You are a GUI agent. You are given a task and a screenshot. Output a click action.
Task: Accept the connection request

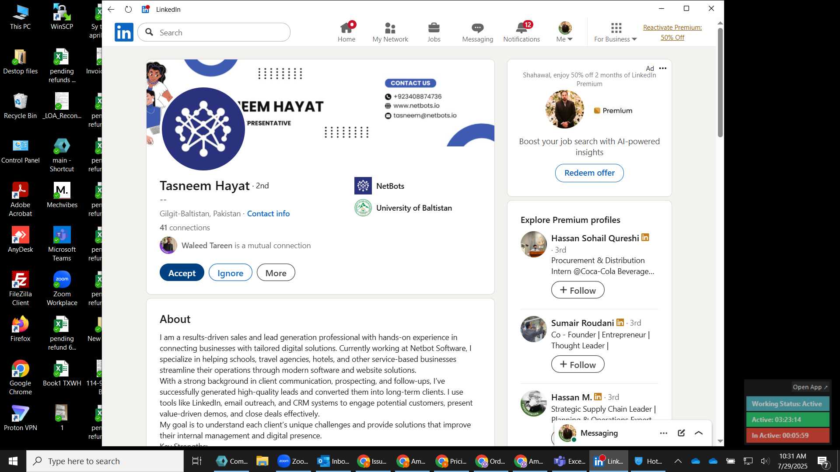[182, 273]
